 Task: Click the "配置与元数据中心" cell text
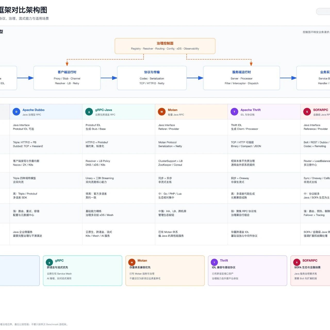(23, 215)
